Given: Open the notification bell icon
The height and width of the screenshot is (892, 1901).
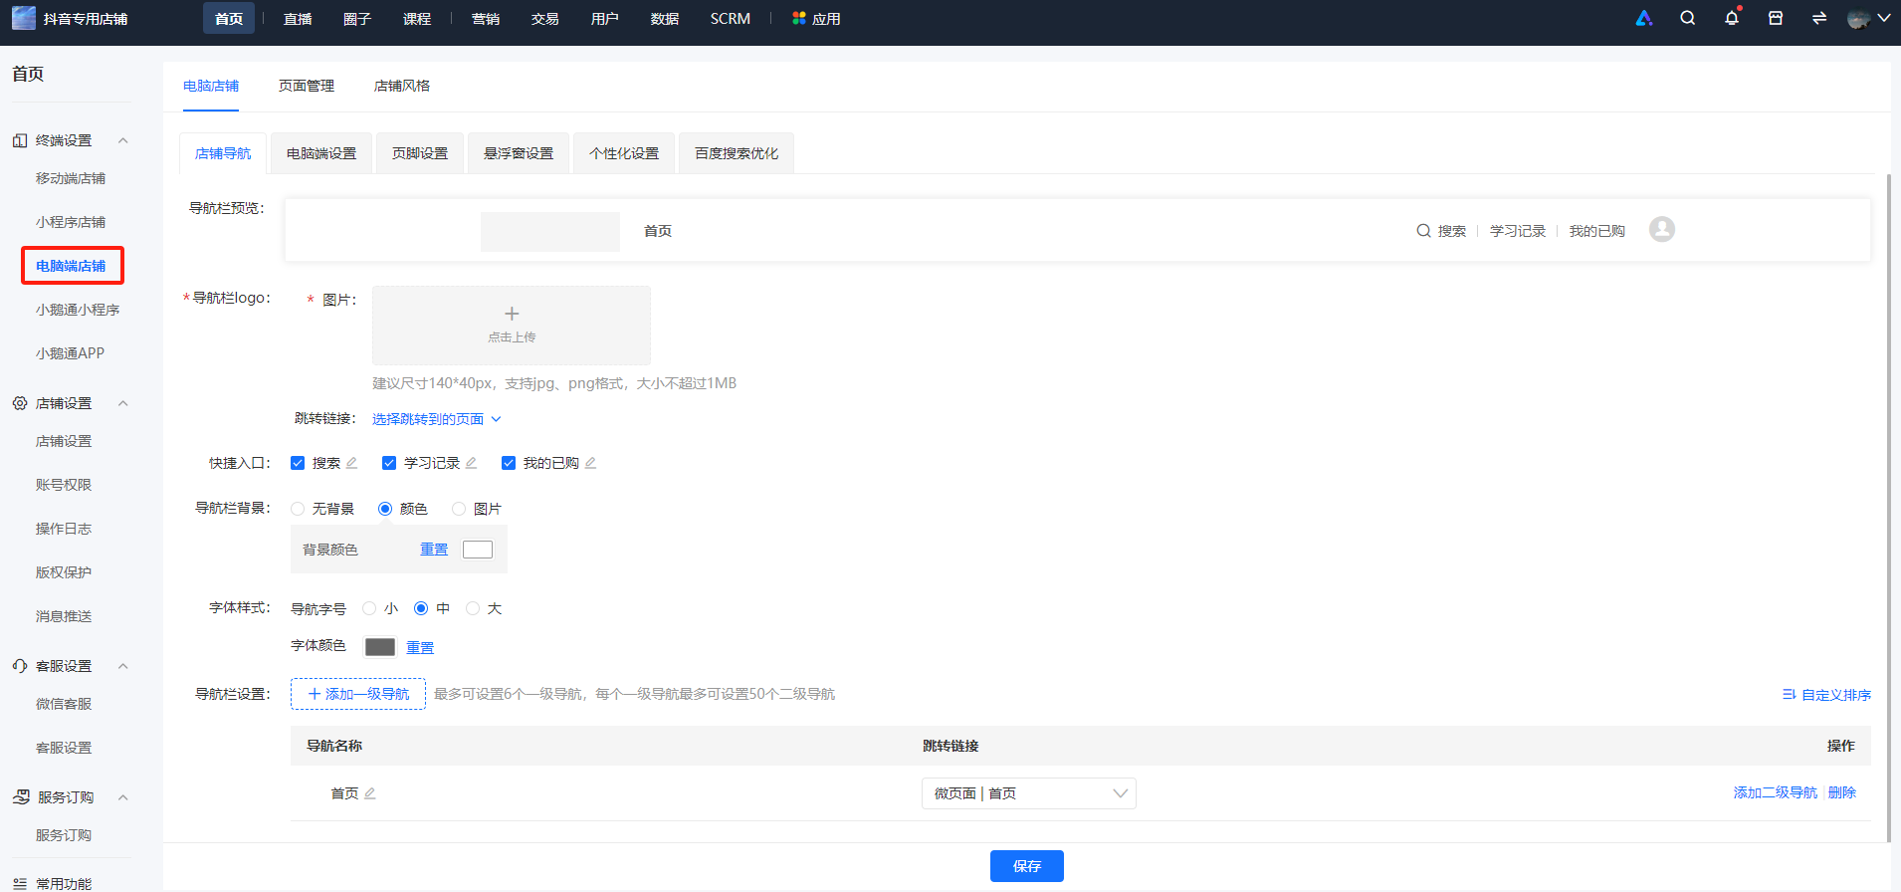Looking at the screenshot, I should (x=1732, y=18).
